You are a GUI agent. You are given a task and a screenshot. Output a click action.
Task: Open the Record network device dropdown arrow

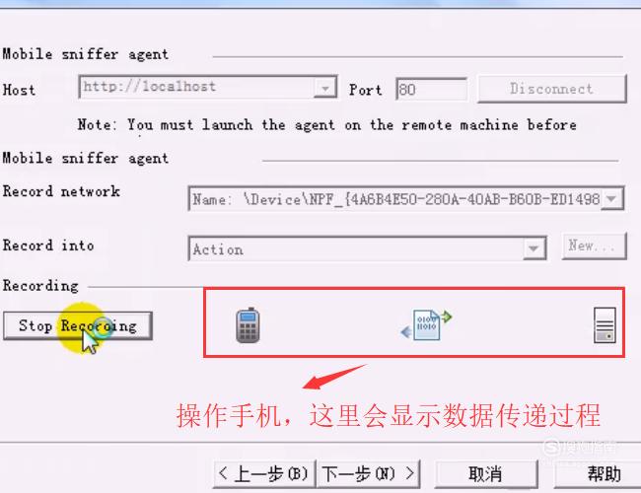point(612,199)
